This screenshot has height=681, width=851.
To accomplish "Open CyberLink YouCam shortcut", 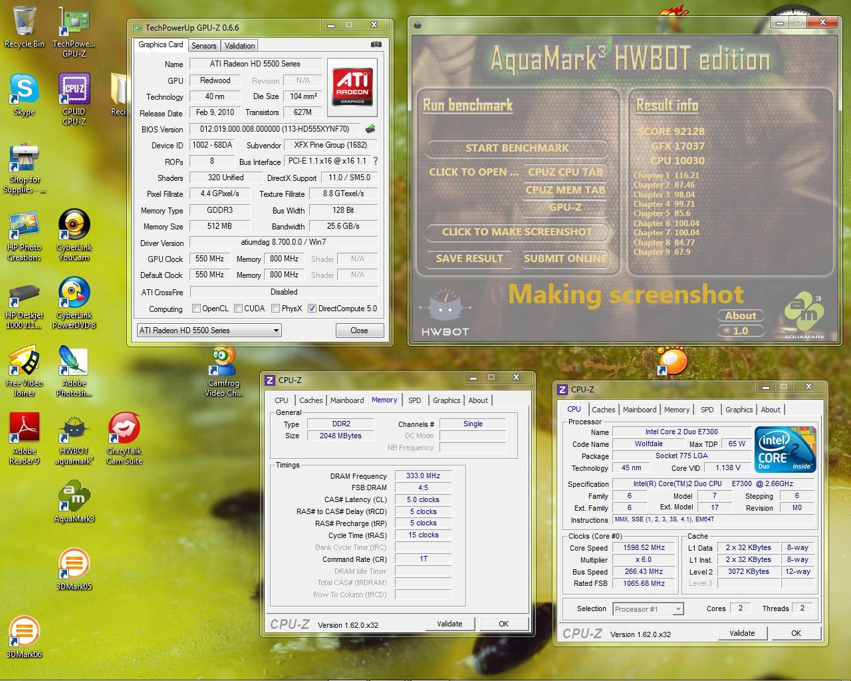I will point(74,236).
